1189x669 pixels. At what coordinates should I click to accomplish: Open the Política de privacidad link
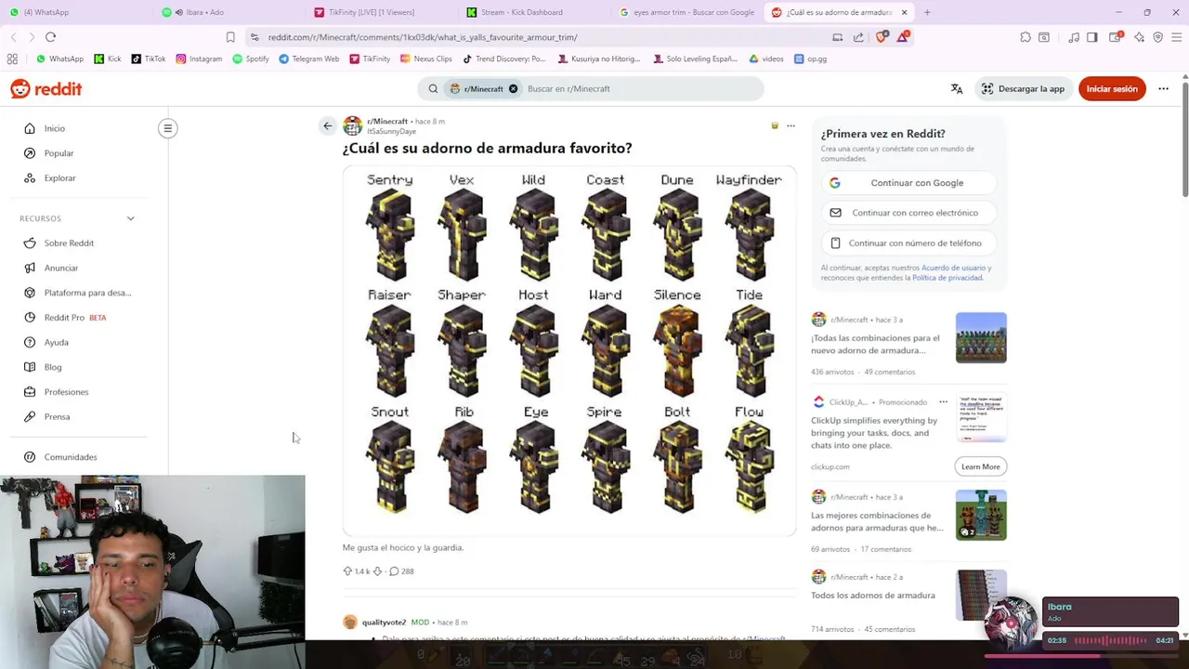(947, 278)
